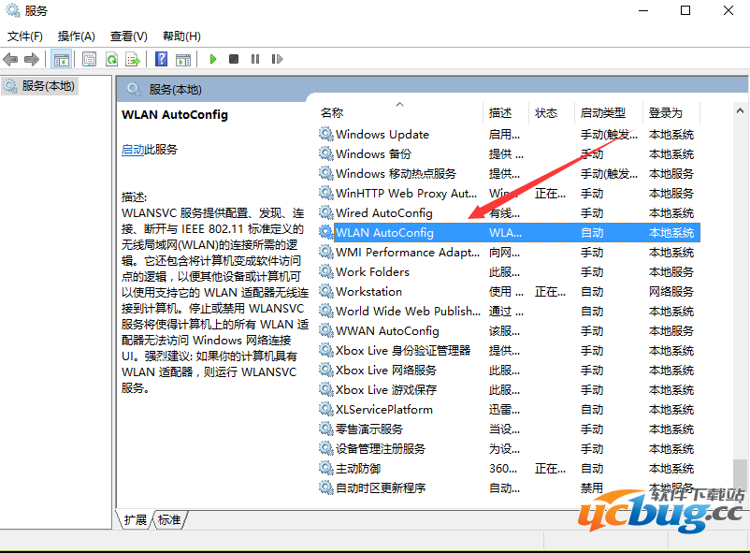Click 自动 startup type of WLAN AutoConfig
This screenshot has height=553, width=750.
tap(592, 232)
